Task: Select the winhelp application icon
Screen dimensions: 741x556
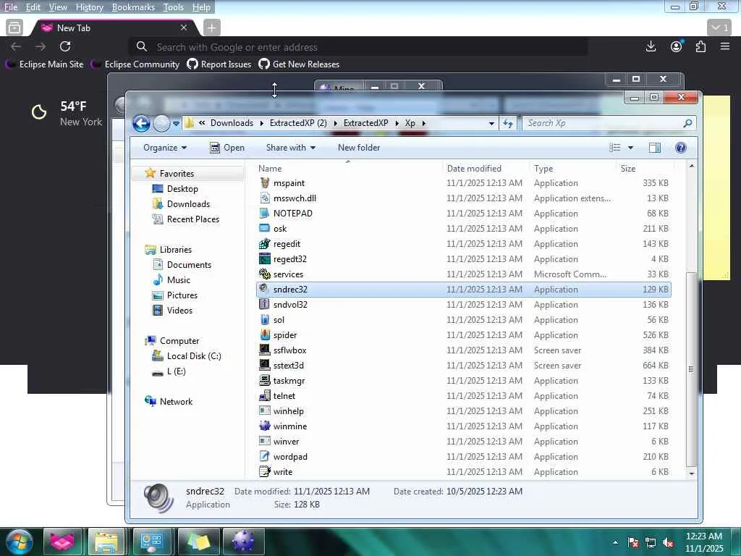Action: point(265,411)
